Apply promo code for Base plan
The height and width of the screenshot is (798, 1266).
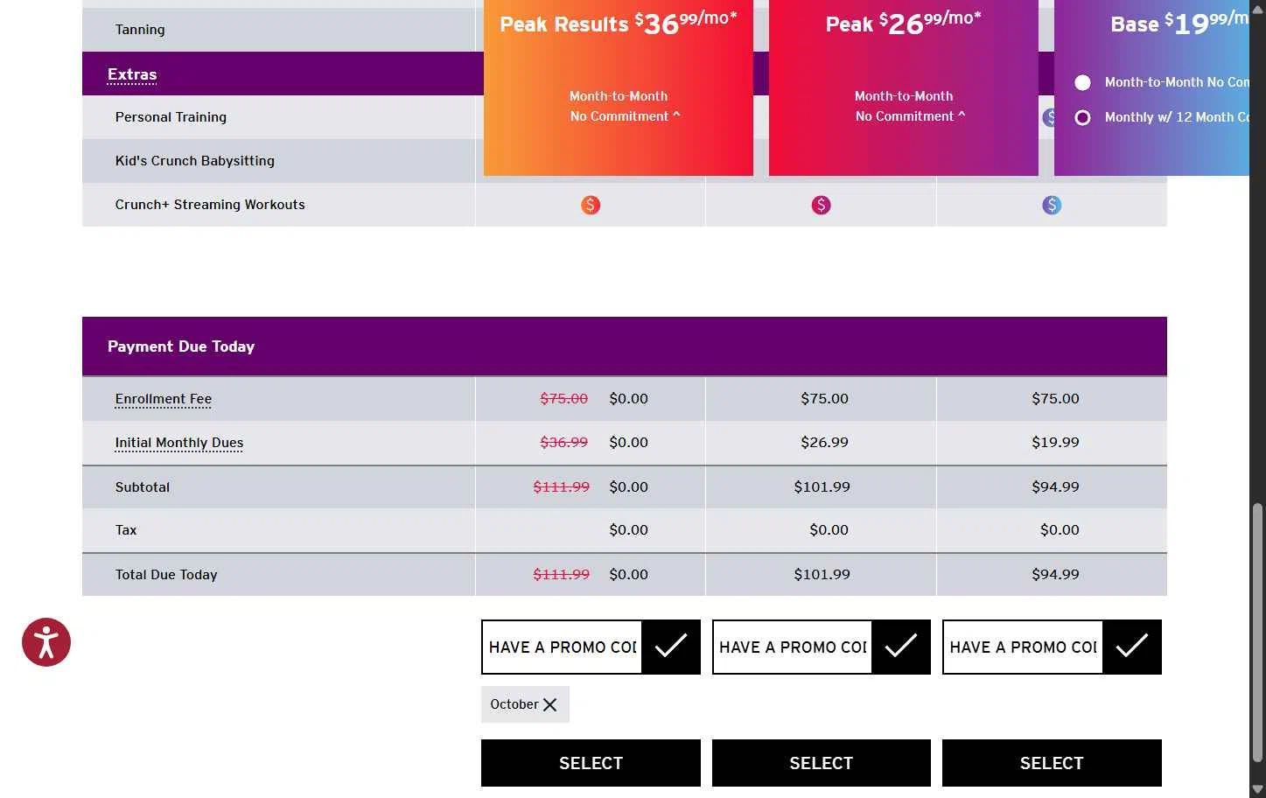point(1131,647)
